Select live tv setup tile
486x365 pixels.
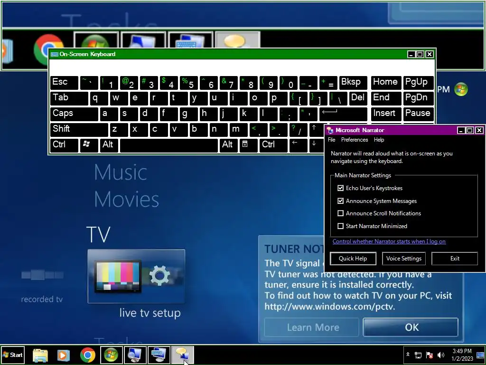(x=136, y=276)
